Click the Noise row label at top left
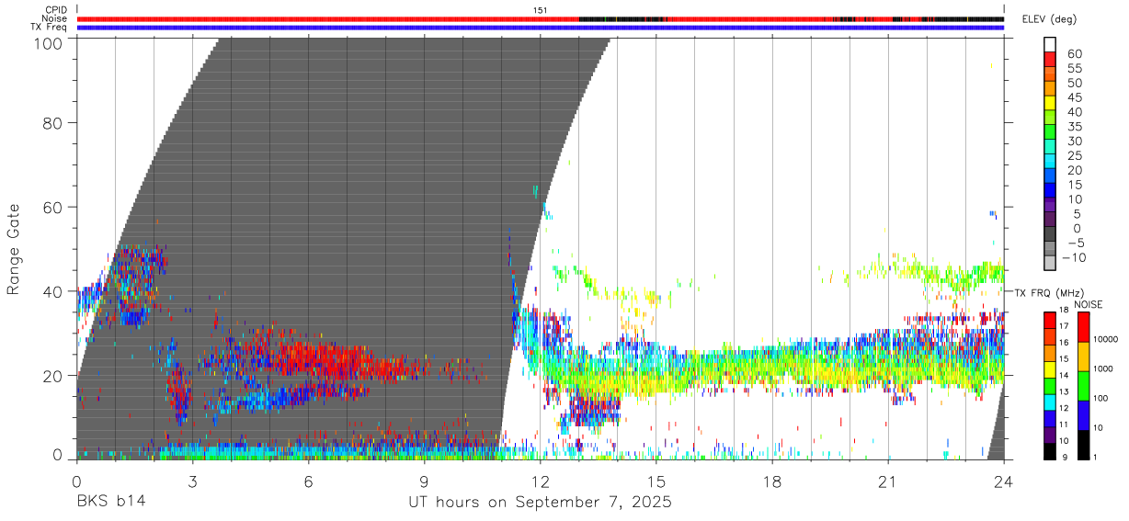1129x521 pixels. click(55, 18)
